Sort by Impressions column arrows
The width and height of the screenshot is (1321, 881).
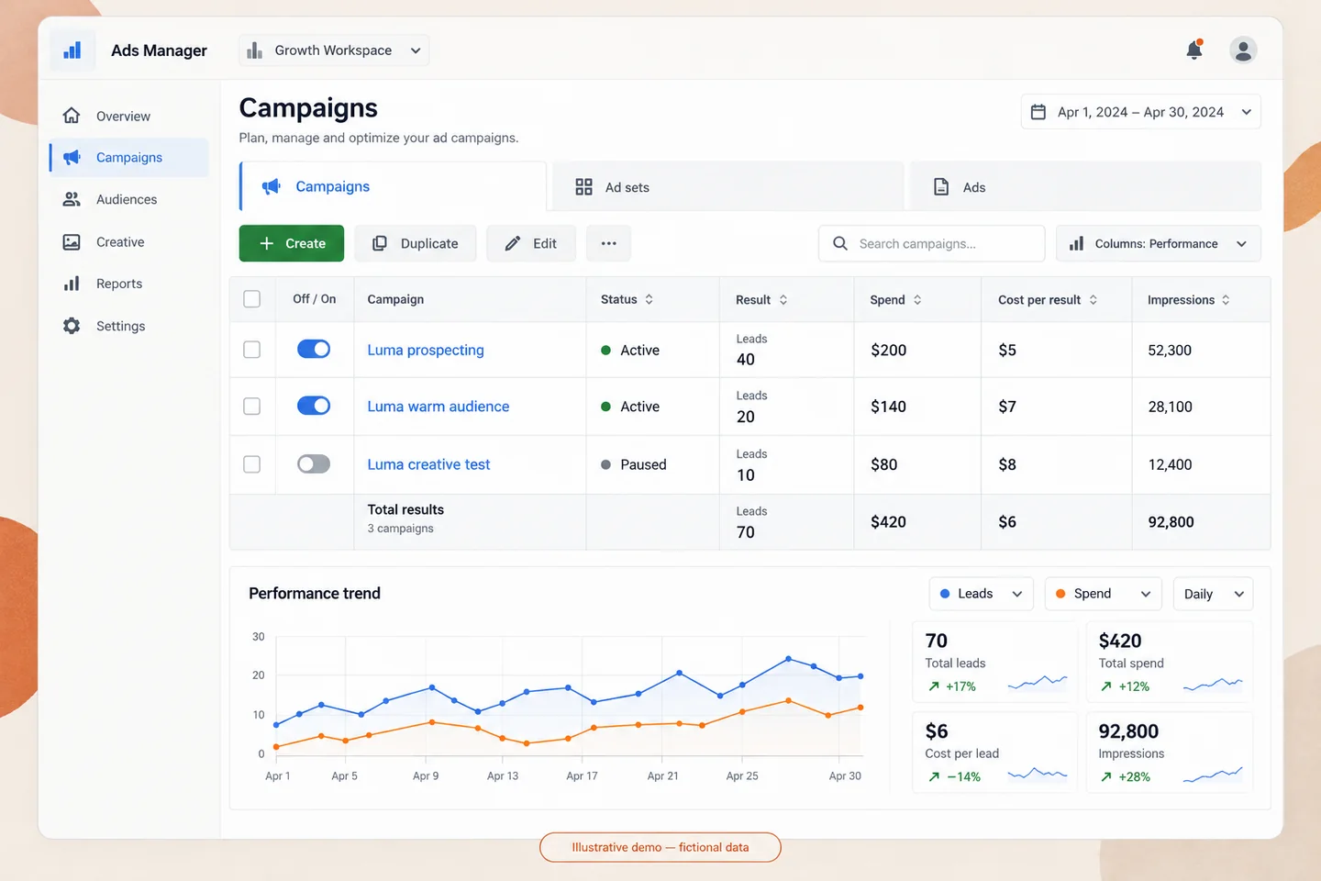(1226, 300)
